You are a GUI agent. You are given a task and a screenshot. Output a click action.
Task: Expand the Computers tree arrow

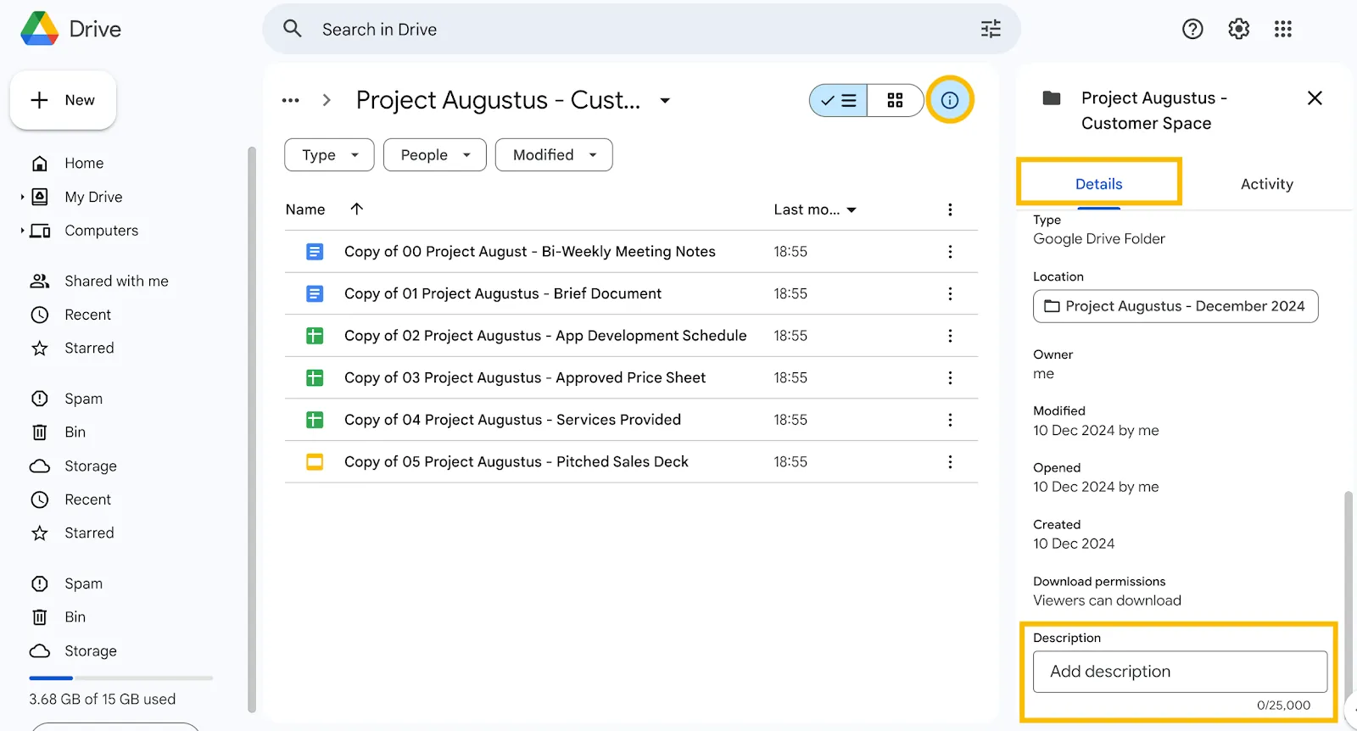point(22,231)
